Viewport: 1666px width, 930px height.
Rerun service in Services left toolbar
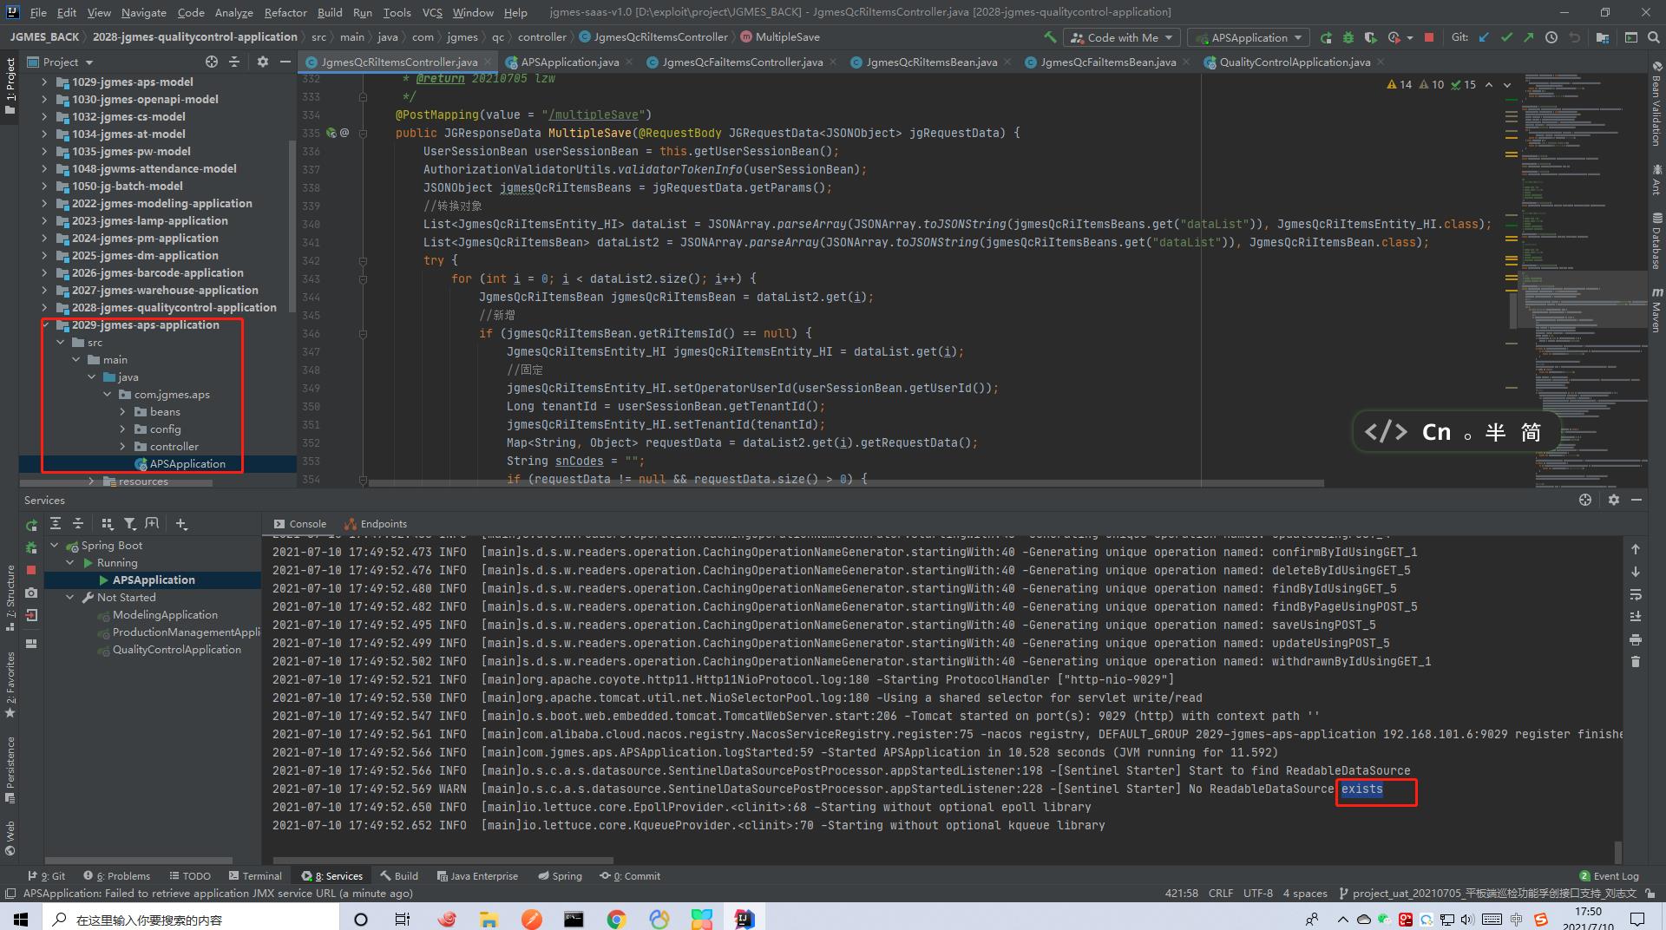point(31,525)
